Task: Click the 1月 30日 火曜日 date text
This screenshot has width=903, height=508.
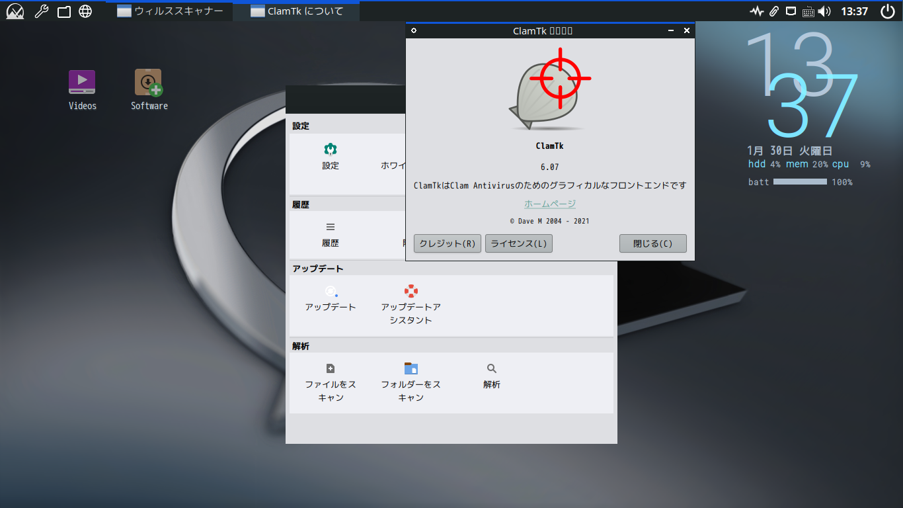Action: [789, 150]
